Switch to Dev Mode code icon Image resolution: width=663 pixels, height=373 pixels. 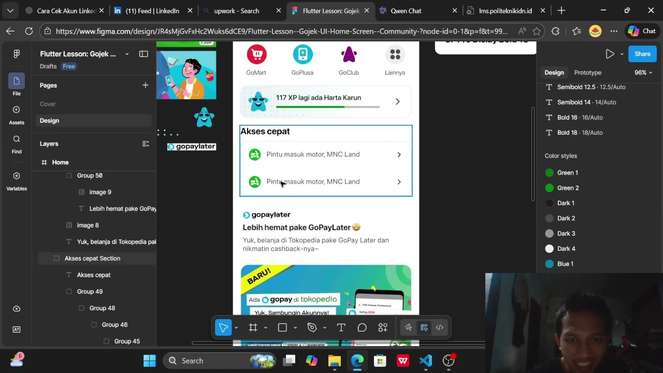(439, 327)
